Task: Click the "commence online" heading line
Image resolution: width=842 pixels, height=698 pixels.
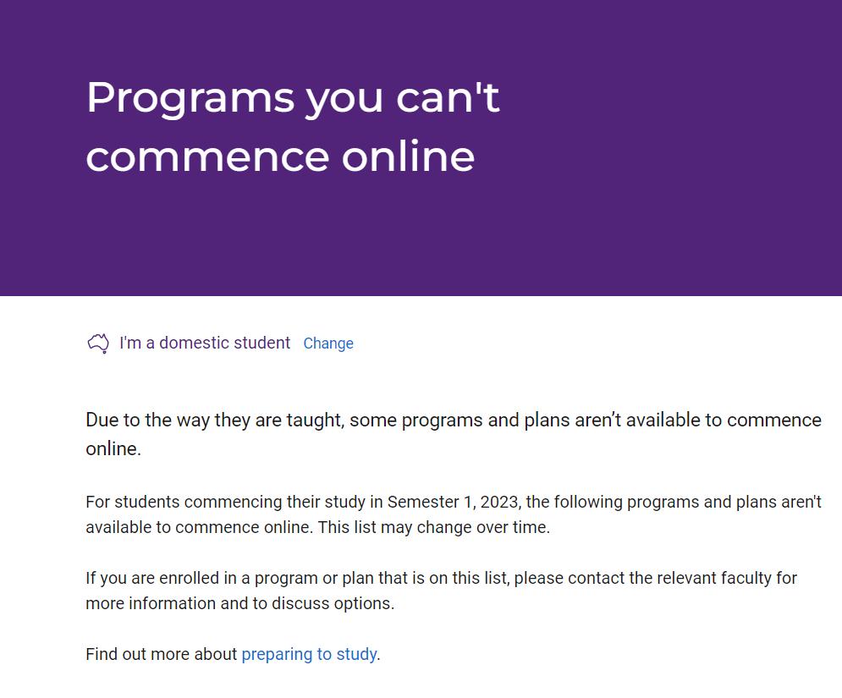Action: pos(280,157)
